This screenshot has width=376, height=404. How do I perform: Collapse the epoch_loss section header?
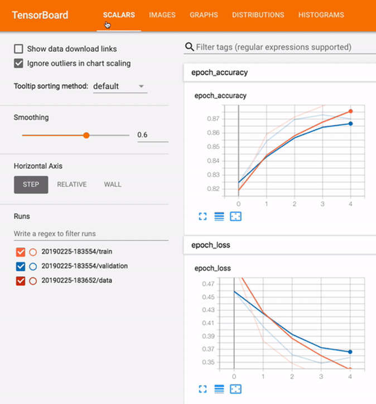click(279, 245)
